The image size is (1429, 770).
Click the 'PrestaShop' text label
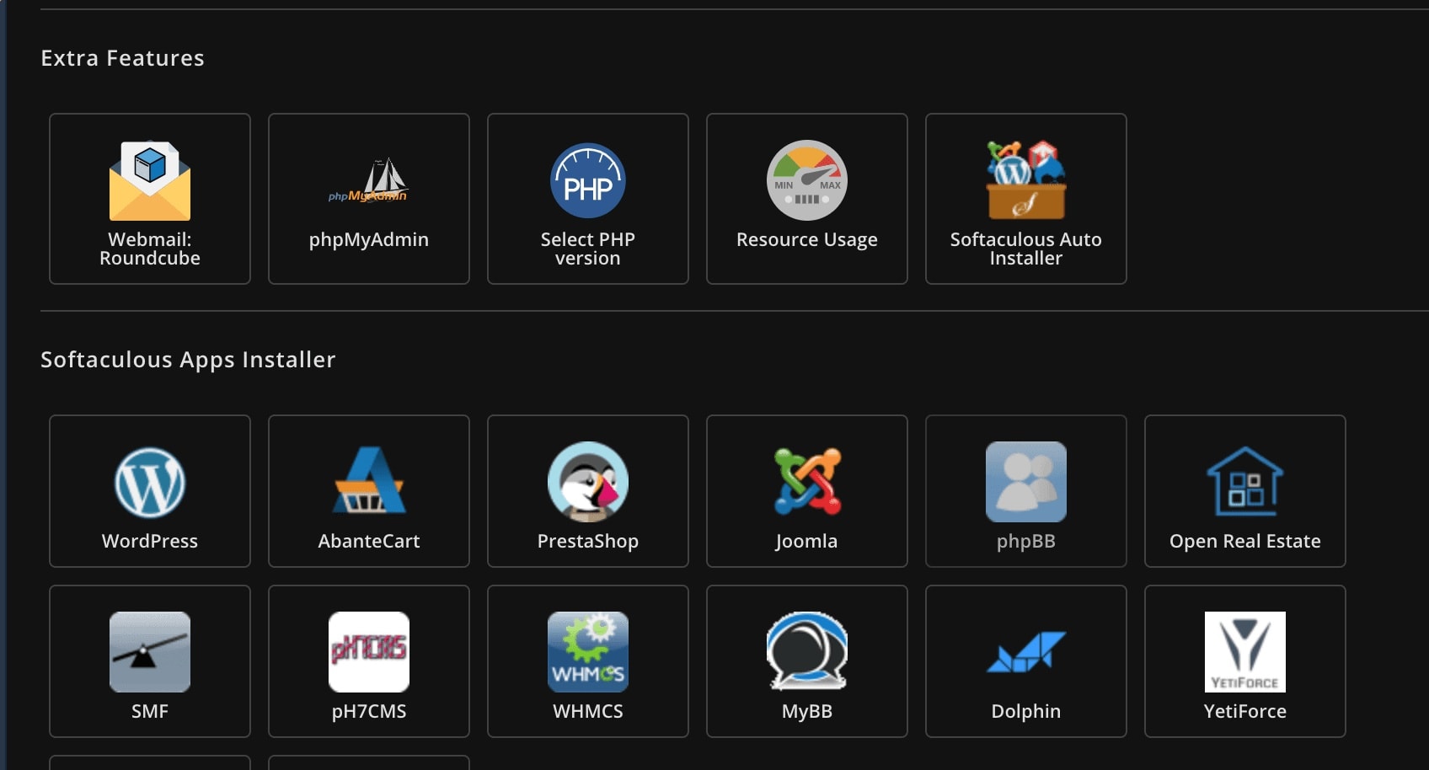(588, 541)
